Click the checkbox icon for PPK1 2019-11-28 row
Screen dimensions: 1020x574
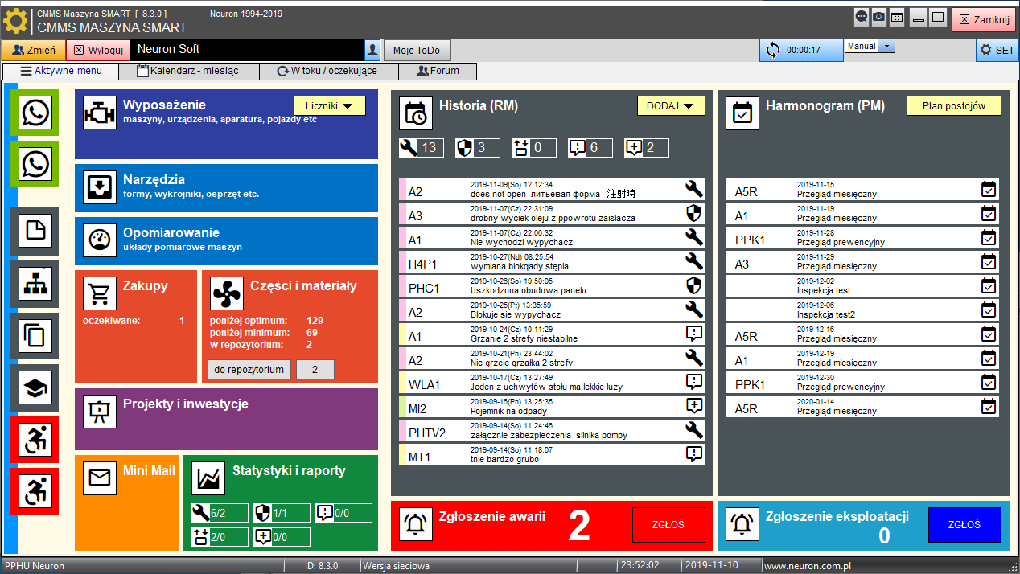(x=989, y=237)
